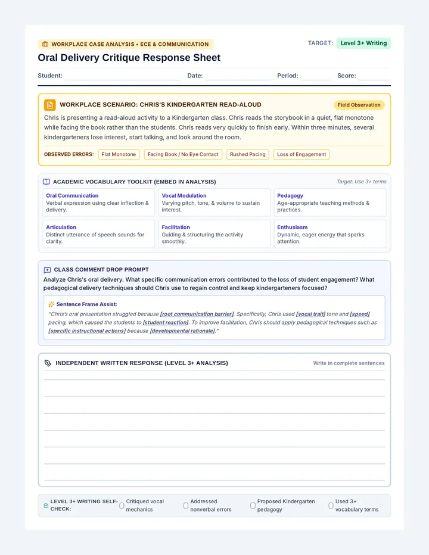Click the tag icon beside Independent Written Response

point(48,363)
